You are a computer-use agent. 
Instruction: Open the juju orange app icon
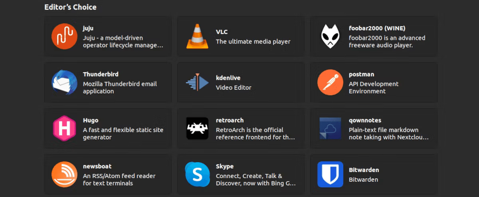pos(64,36)
